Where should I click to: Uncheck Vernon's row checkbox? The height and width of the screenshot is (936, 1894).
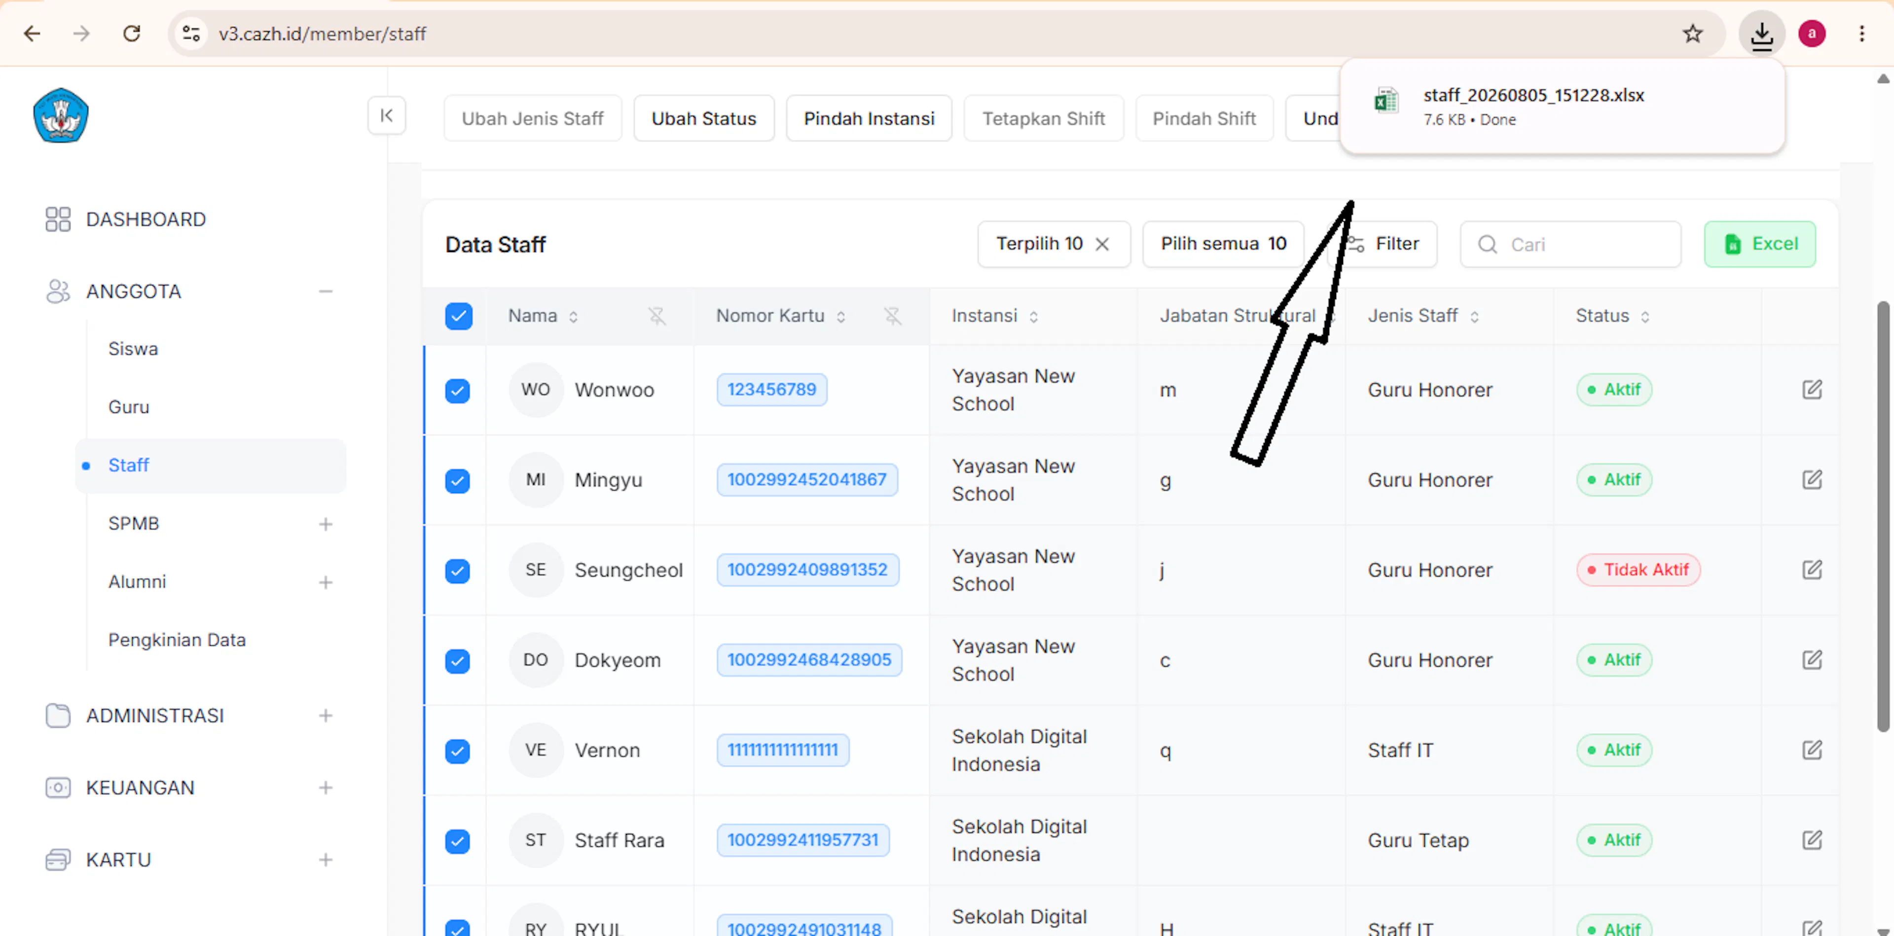(x=457, y=751)
